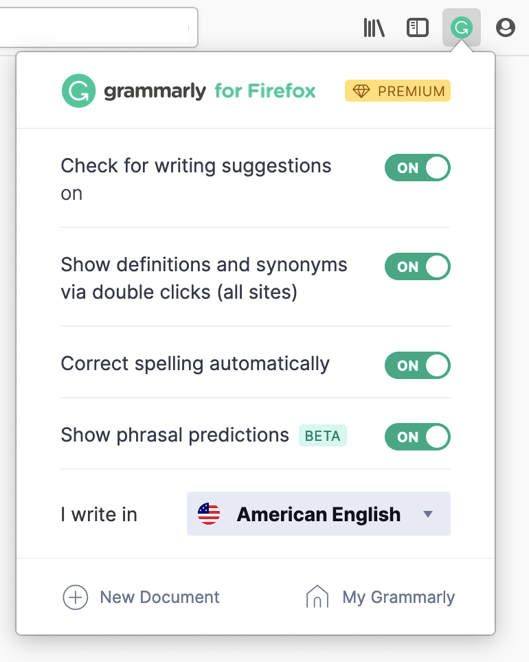Screen dimensions: 529x662
Task: Click the Grammarly extension icon in toolbar
Action: coord(462,28)
